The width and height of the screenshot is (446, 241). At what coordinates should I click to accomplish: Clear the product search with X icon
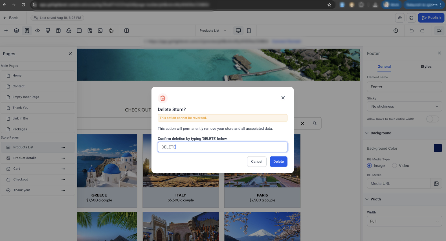click(x=303, y=123)
